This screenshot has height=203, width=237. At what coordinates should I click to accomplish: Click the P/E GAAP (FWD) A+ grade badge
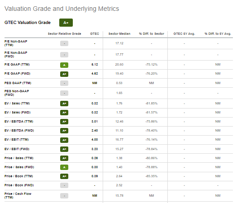(64, 74)
